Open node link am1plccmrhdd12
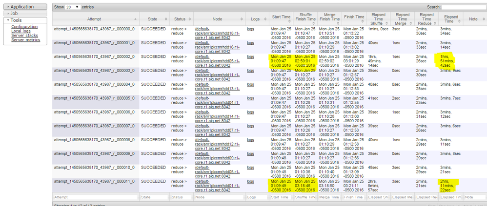Screen dimensions: 487x206 [x=218, y=144]
